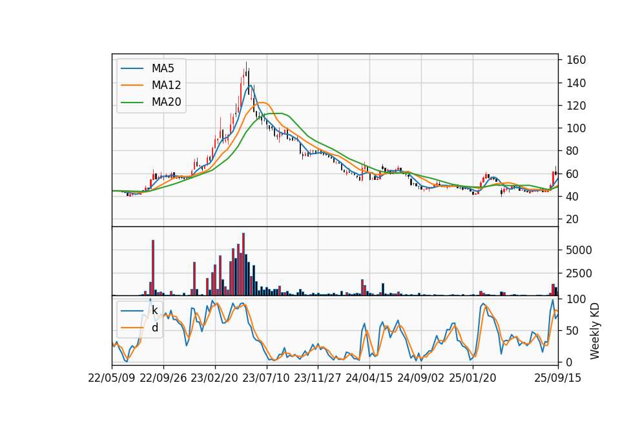Viewport: 620px width, 445px height.
Task: Click the 5000 volume axis tick
Action: click(x=579, y=250)
